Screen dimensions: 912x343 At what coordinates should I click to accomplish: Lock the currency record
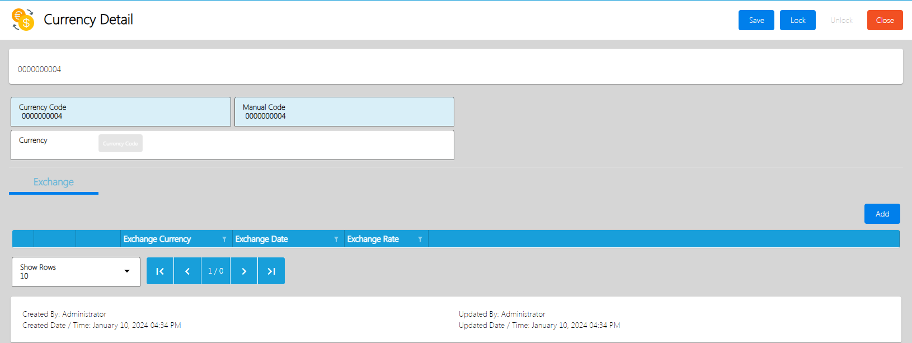(797, 20)
